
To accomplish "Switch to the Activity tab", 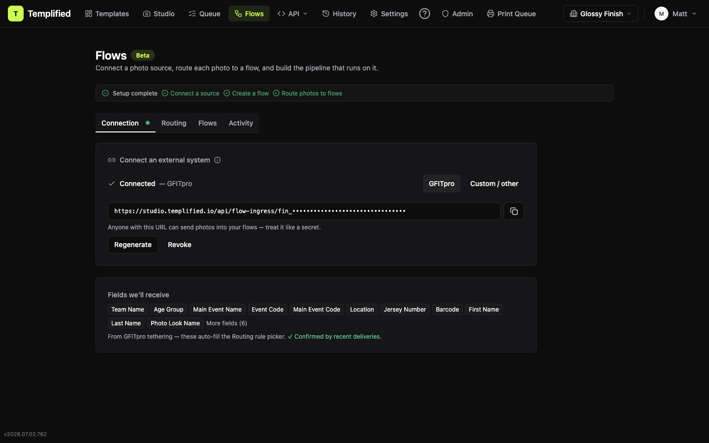I will (241, 123).
